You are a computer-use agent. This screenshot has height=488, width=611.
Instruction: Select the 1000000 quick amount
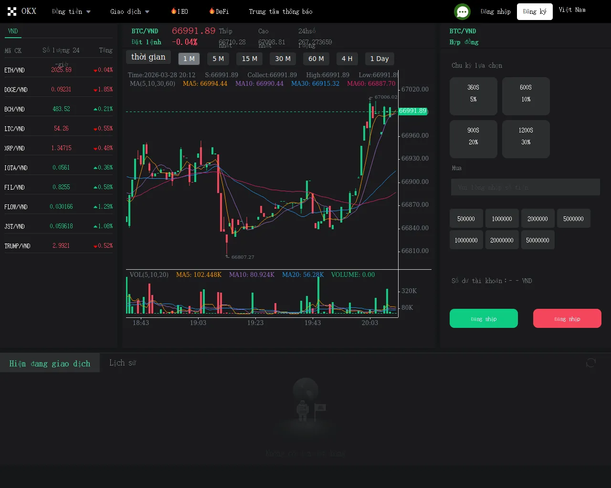coord(502,219)
